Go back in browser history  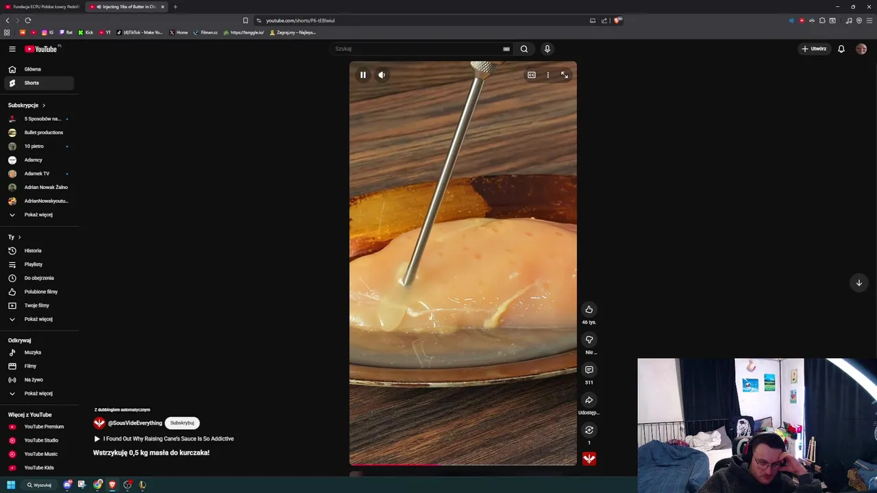[8, 21]
